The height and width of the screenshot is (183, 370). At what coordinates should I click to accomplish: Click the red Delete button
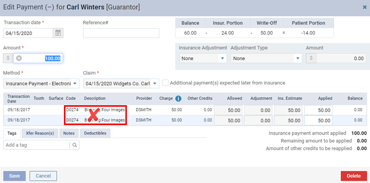[354, 176]
